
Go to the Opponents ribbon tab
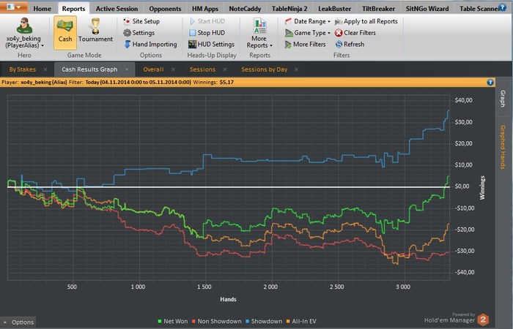coord(165,9)
